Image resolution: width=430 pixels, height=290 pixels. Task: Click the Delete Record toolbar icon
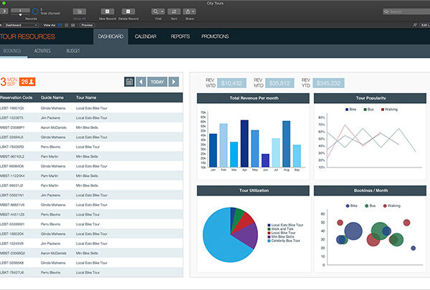pyautogui.click(x=128, y=12)
